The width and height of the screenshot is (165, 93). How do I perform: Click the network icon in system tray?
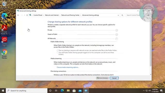click(x=147, y=91)
